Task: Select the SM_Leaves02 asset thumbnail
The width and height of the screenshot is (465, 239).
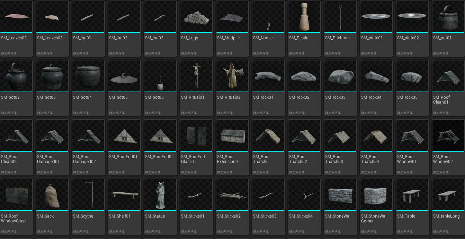Action: point(17,17)
